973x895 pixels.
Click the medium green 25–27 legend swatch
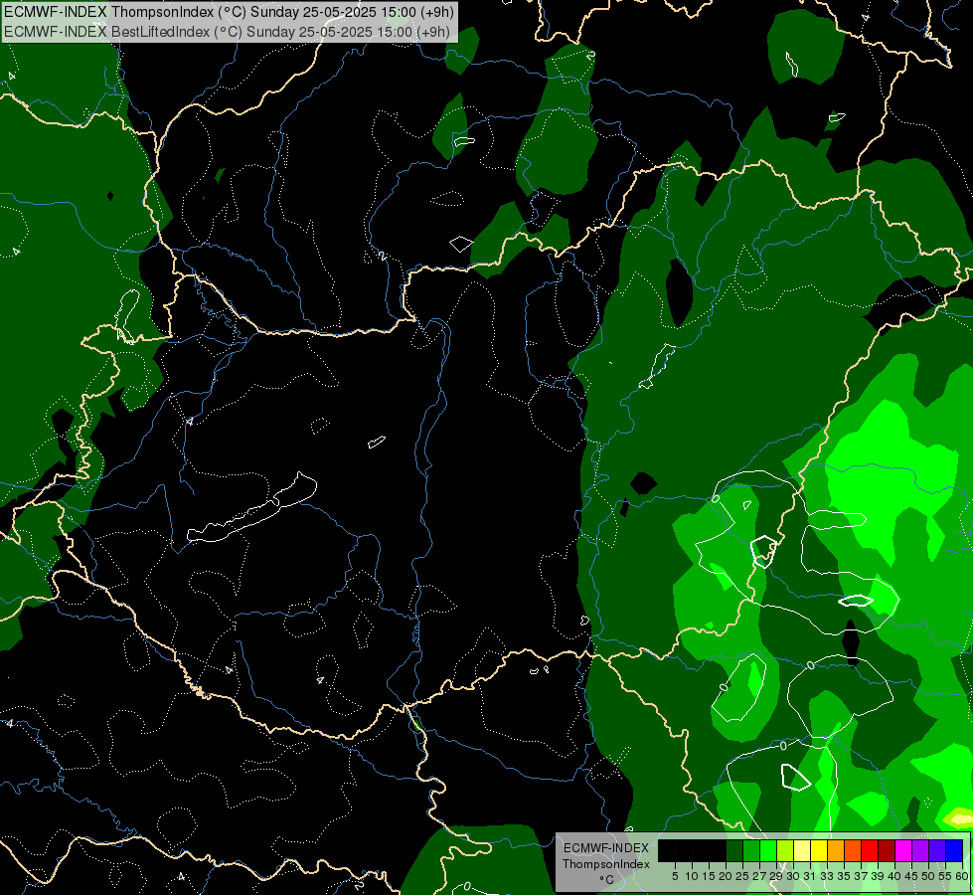pyautogui.click(x=751, y=850)
